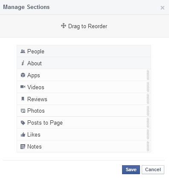Click the About info icon
The height and width of the screenshot is (178, 169).
click(23, 63)
